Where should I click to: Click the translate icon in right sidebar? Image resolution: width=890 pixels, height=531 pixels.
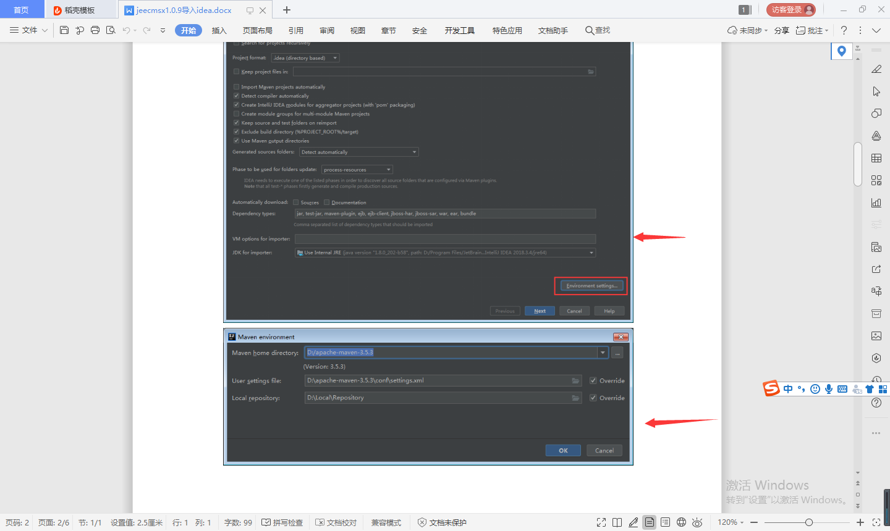pos(876,291)
